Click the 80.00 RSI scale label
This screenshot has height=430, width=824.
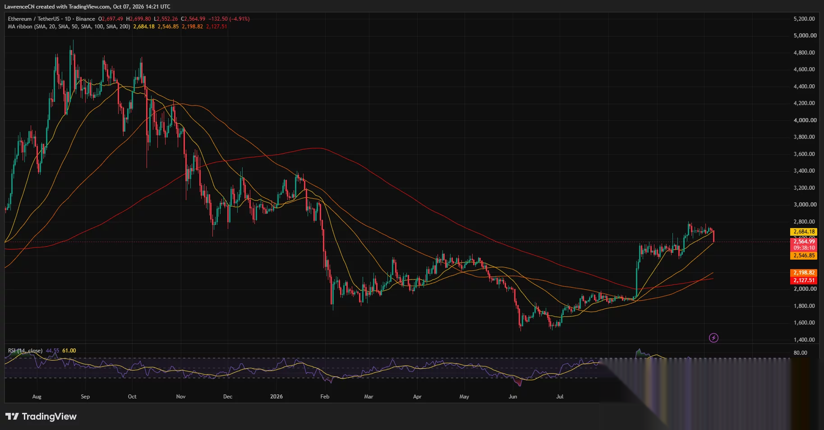801,353
